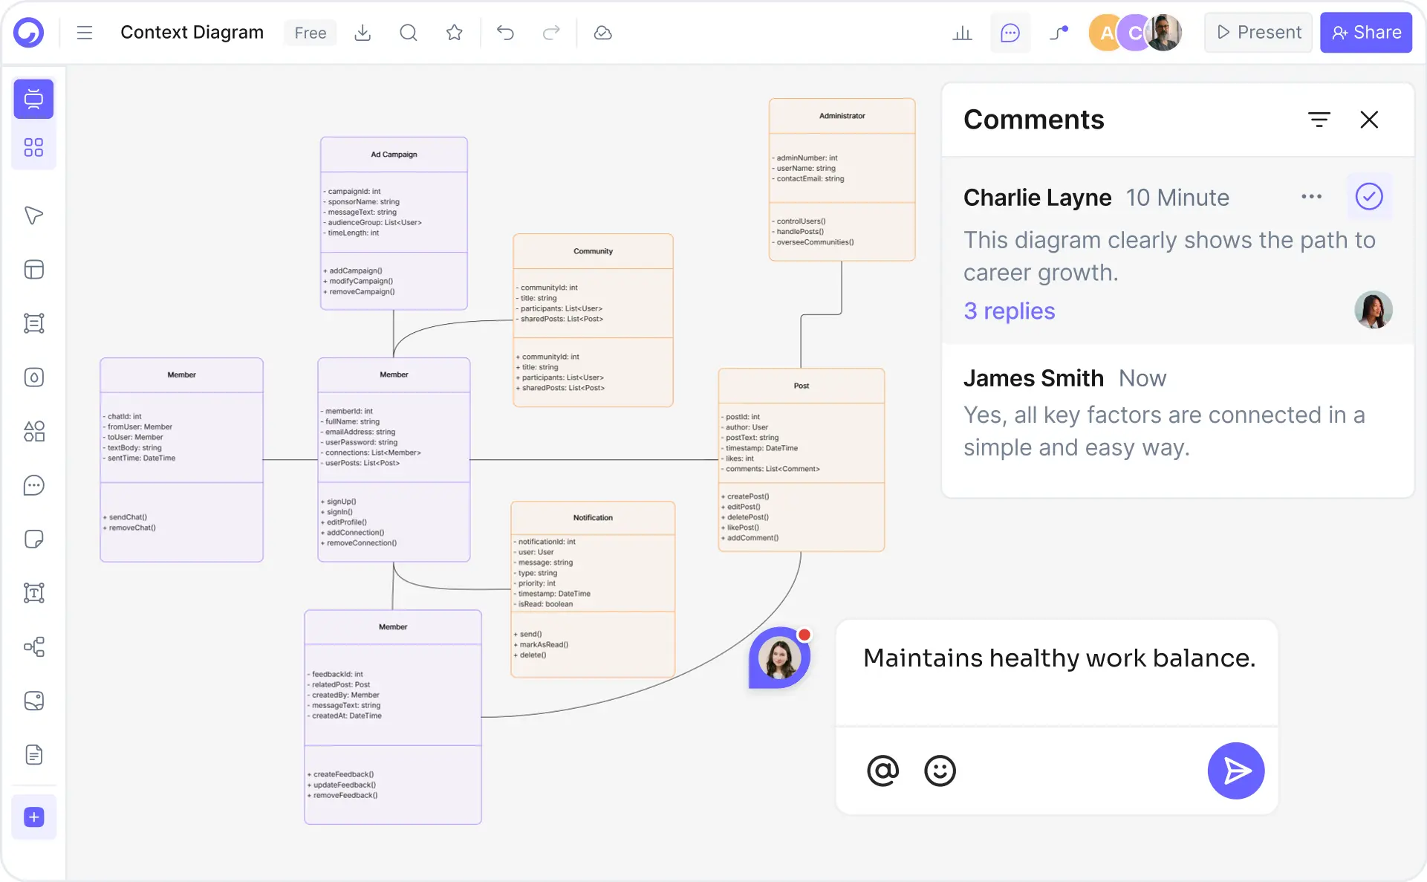This screenshot has height=882, width=1427.
Task: Close the Comments panel
Action: coord(1370,119)
